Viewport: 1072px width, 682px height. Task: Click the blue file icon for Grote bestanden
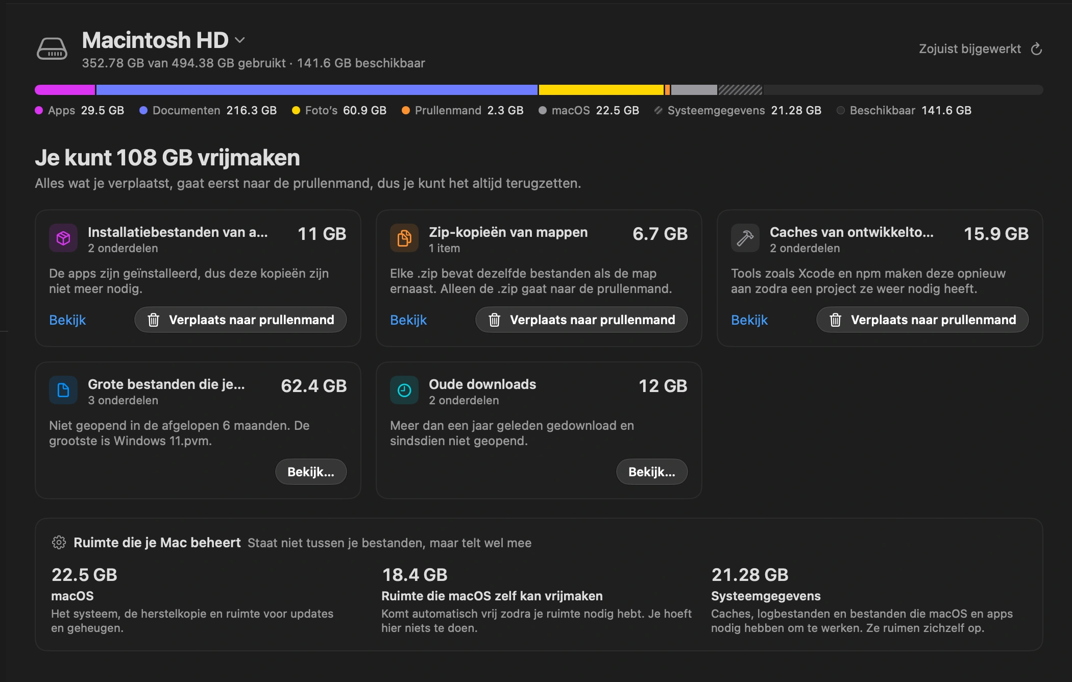(63, 390)
